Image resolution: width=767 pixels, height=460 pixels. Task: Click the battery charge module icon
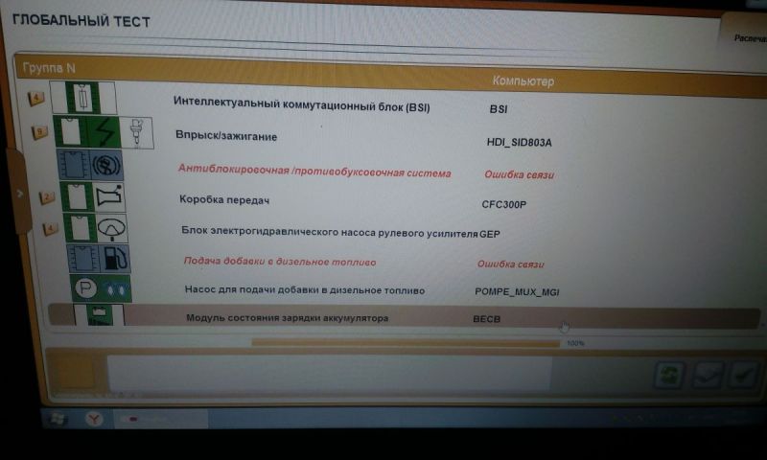99,314
